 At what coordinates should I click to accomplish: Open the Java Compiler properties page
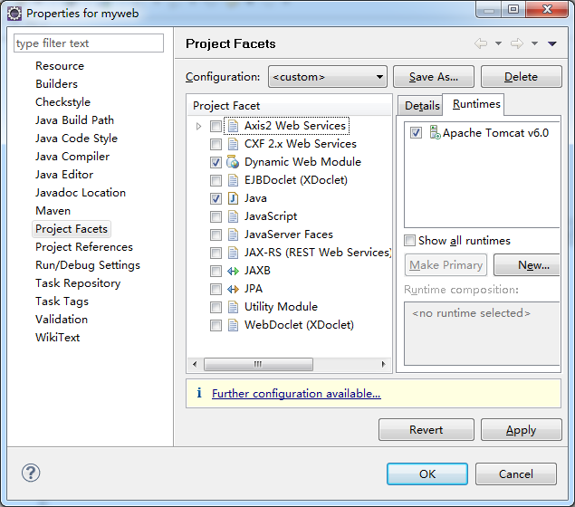(72, 157)
